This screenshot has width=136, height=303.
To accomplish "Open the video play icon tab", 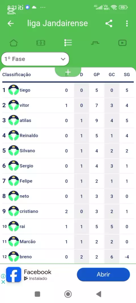I will coord(122,43).
